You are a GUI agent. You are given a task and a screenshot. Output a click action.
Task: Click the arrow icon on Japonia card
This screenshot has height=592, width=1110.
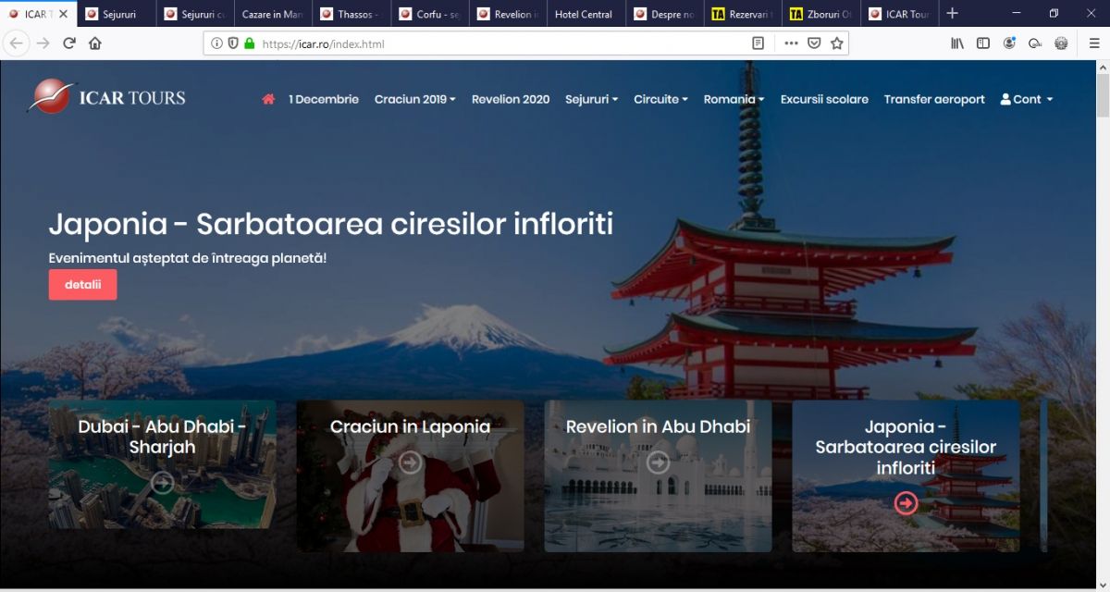906,502
